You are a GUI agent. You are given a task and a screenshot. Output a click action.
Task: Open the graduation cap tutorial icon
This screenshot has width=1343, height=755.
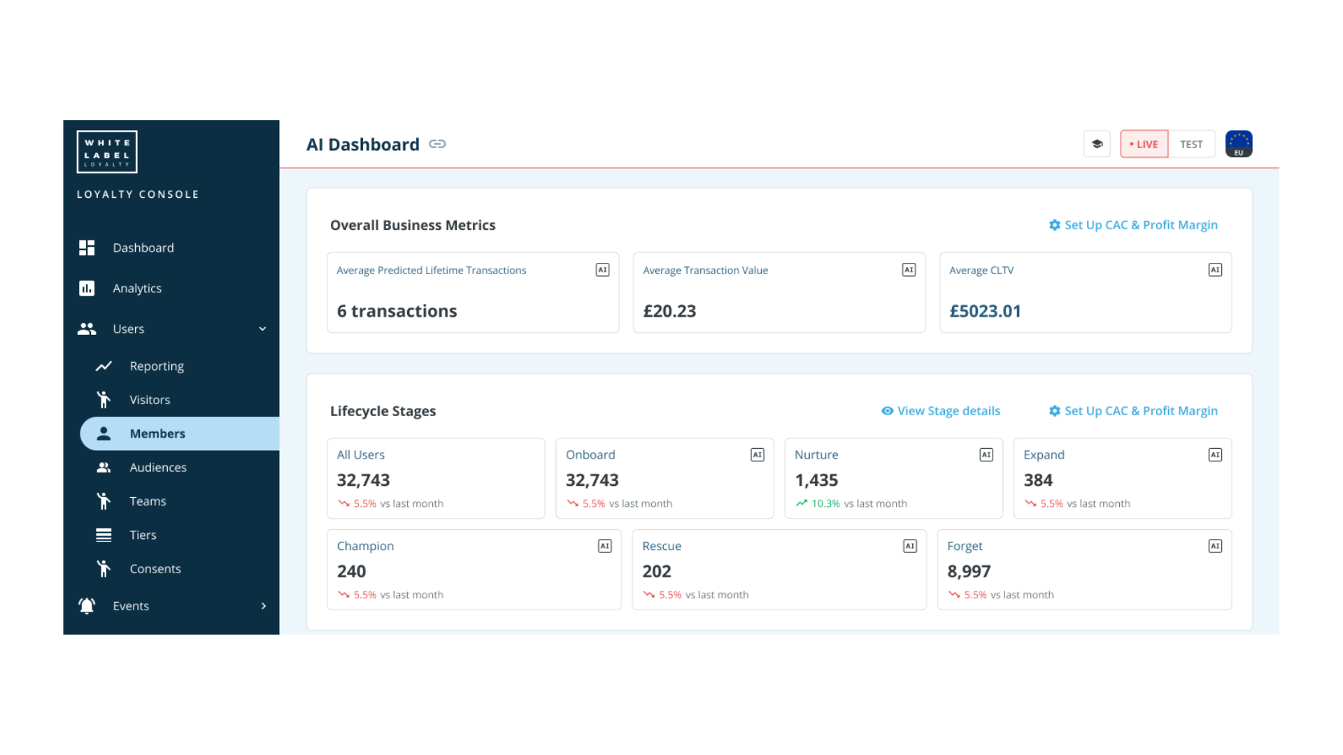pos(1097,144)
